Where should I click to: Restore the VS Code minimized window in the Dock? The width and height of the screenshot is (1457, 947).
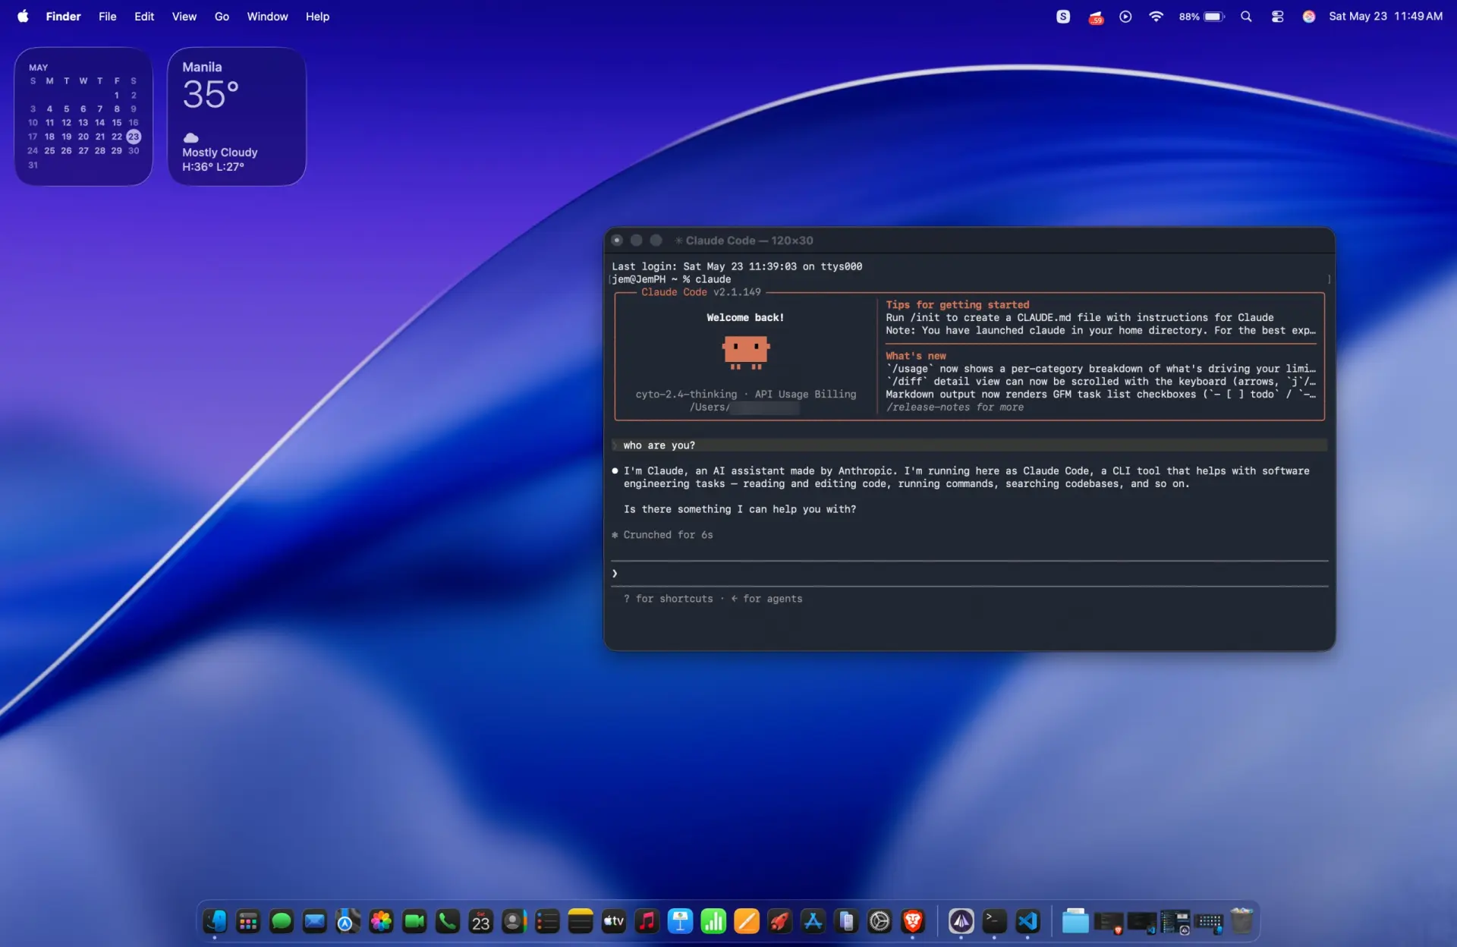pyautogui.click(x=1142, y=921)
